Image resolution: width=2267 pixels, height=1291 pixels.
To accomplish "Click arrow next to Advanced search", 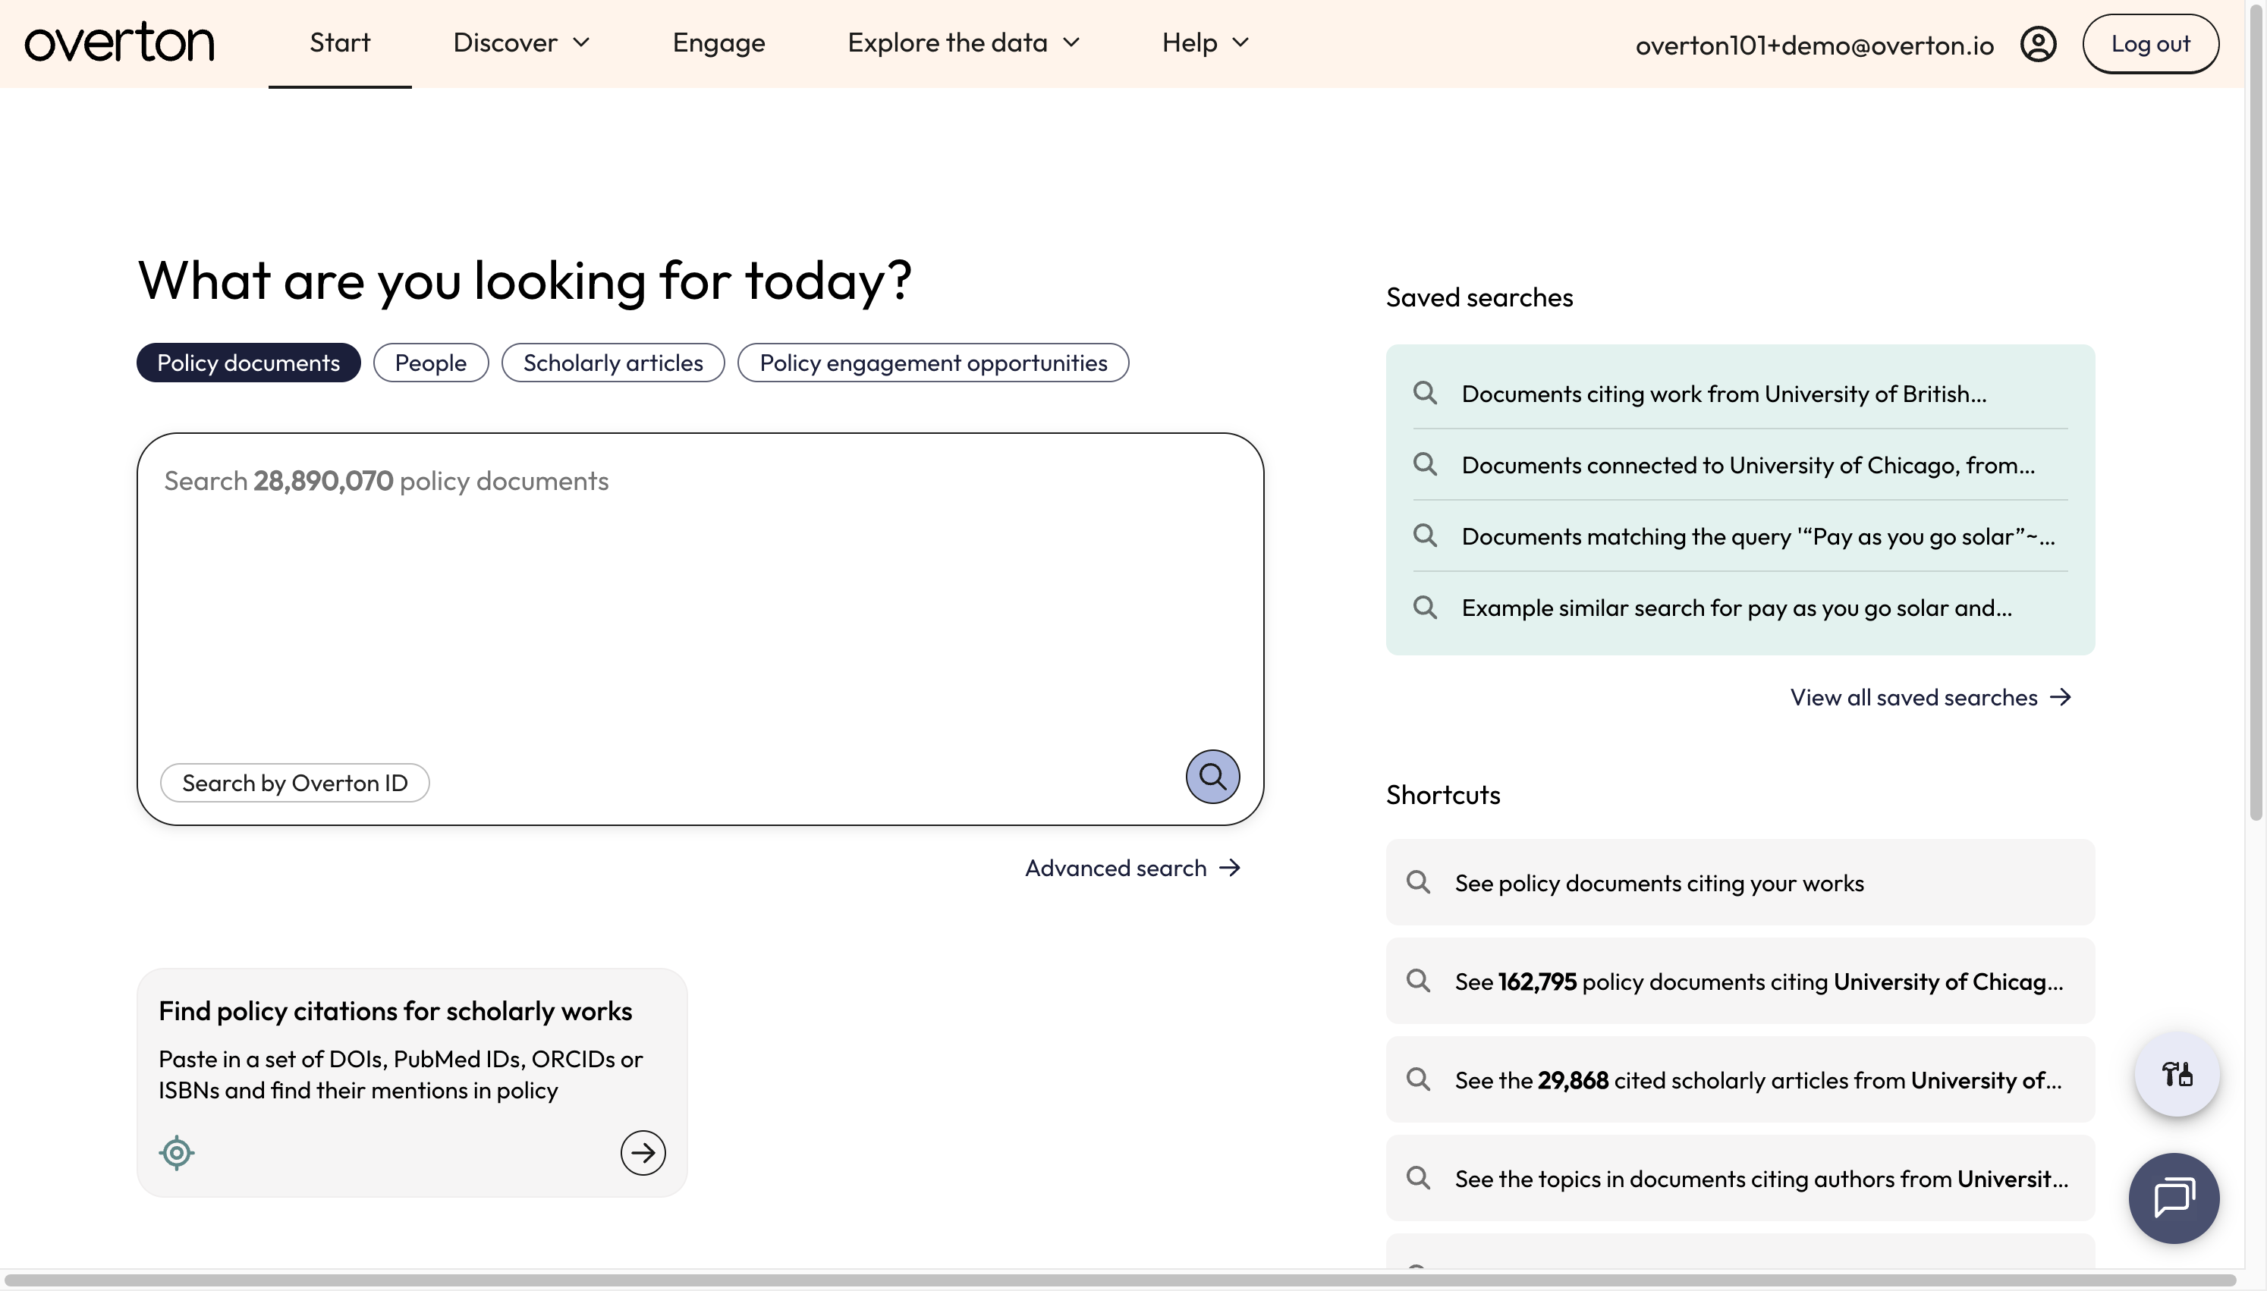I will [x=1230, y=867].
